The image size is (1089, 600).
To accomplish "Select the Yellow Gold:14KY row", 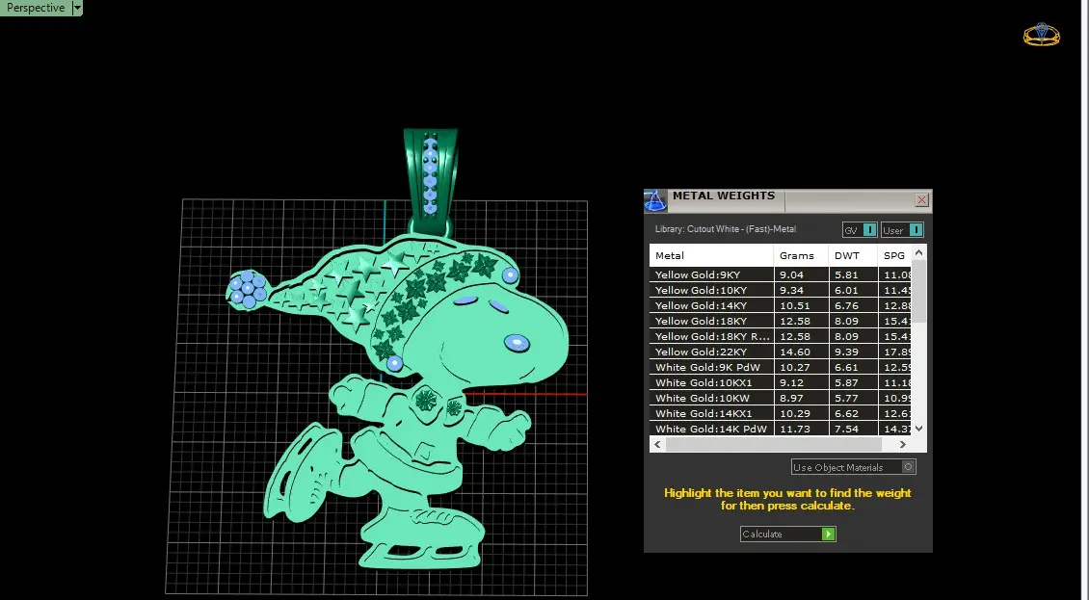I will pyautogui.click(x=780, y=305).
